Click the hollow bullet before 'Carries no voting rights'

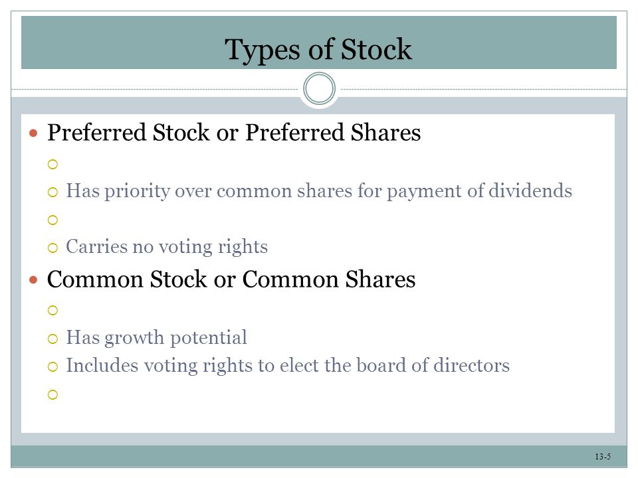[53, 248]
